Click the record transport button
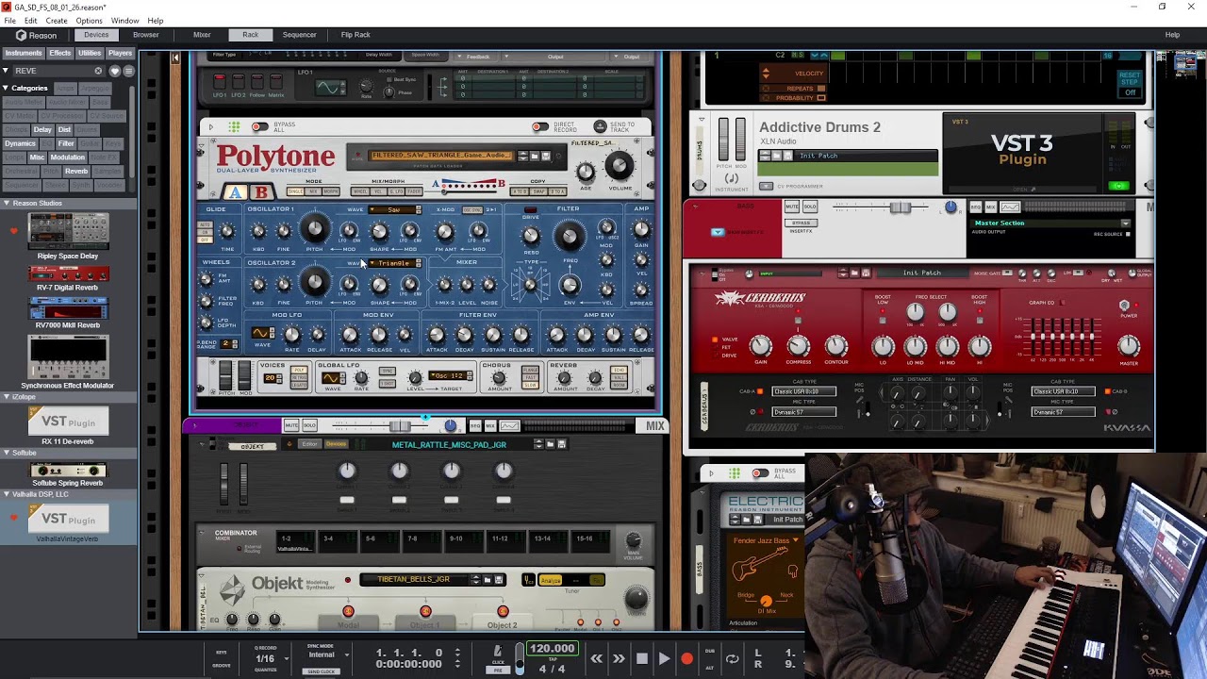The width and height of the screenshot is (1207, 679). pyautogui.click(x=686, y=659)
